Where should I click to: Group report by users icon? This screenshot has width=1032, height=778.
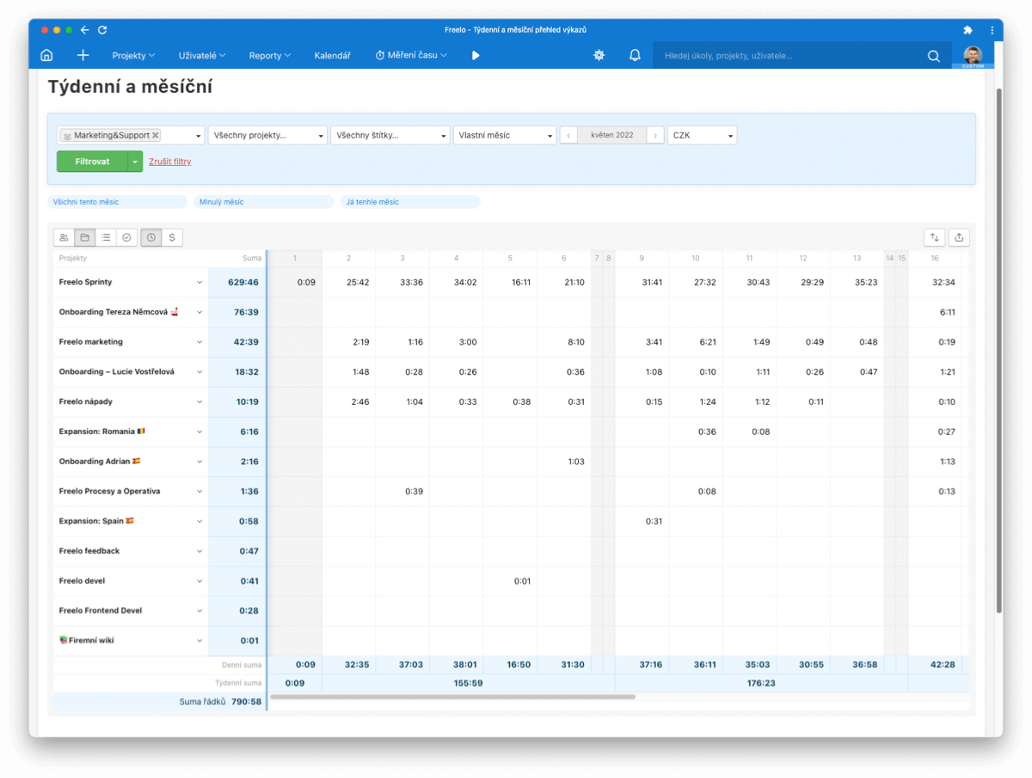pos(64,237)
